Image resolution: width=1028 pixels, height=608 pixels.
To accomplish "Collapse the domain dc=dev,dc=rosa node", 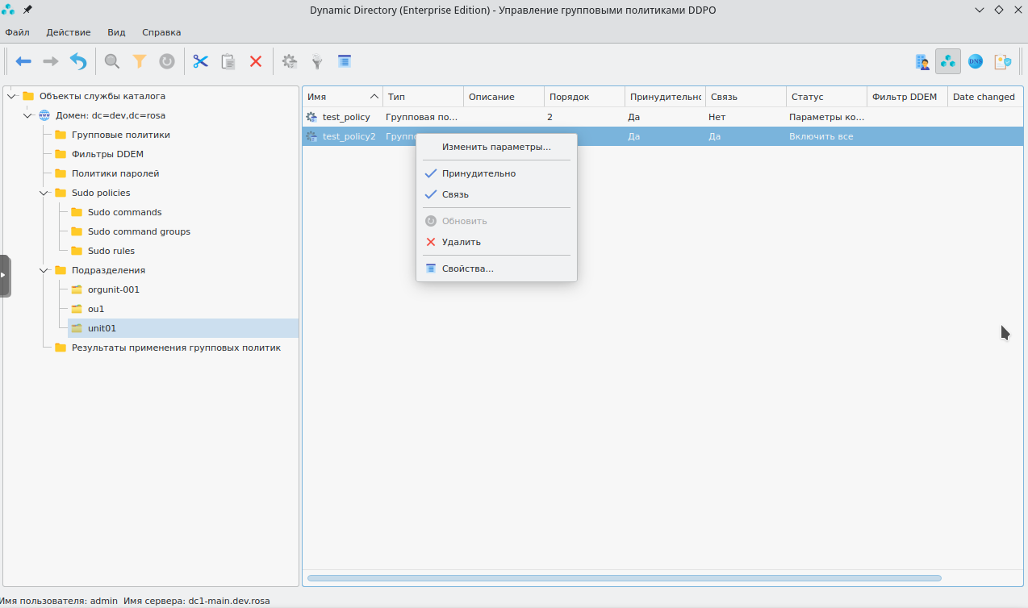I will click(x=28, y=115).
